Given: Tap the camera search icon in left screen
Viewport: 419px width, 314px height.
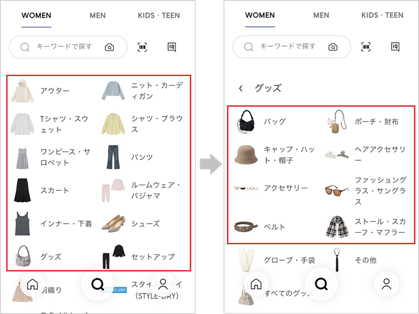Looking at the screenshot, I should 110,47.
